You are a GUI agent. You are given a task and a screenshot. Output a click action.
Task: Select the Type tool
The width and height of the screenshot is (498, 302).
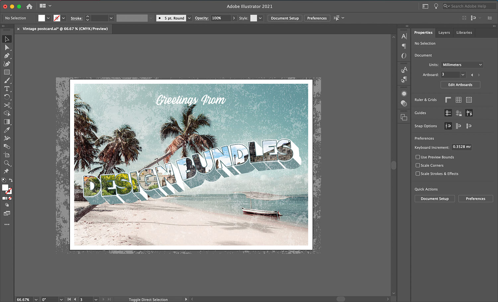tap(7, 89)
